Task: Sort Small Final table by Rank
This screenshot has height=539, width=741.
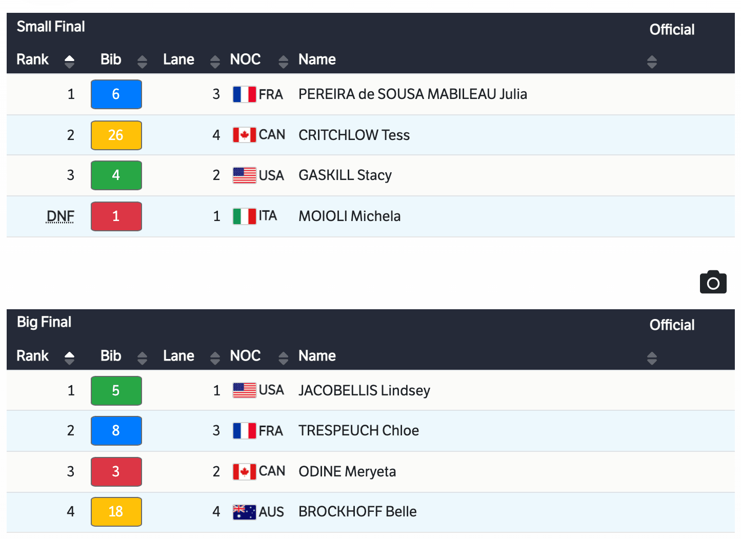Action: point(69,62)
